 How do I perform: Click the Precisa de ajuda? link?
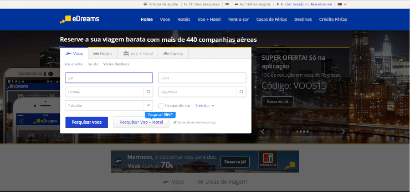tap(164, 4)
